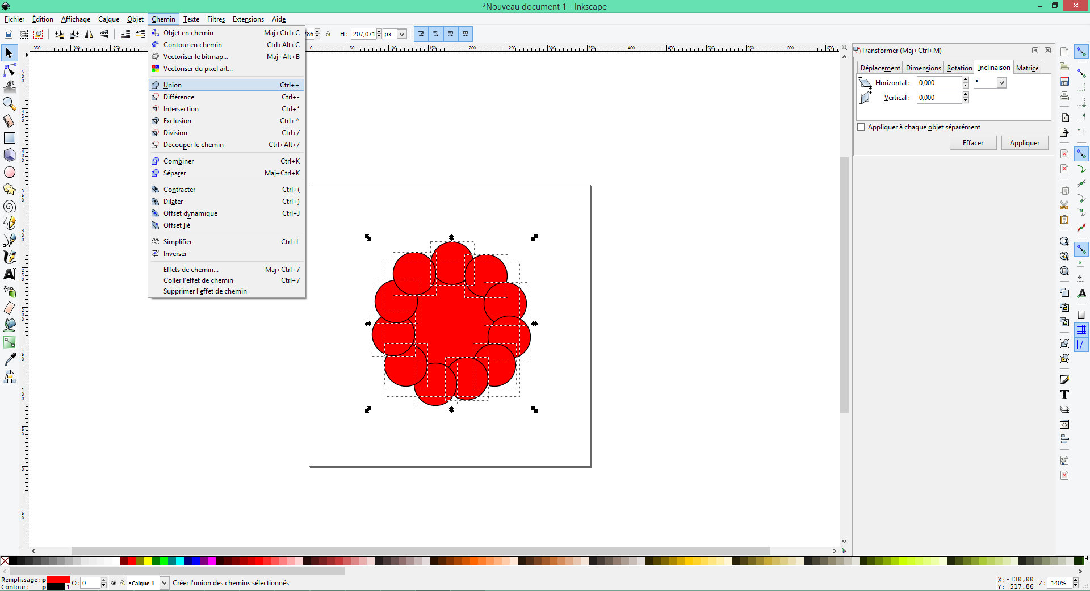Switch to the Rotation tab in Transformer
Viewport: 1090px width, 591px height.
(958, 67)
